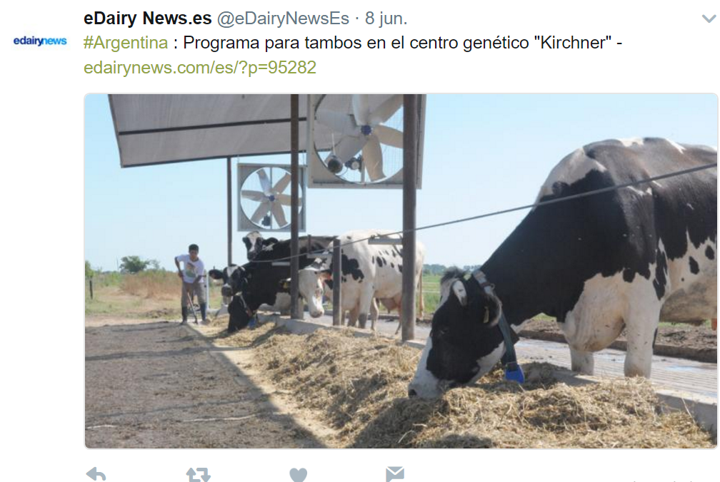The image size is (720, 482).
Task: Send tweet via direct message envelope icon
Action: pyautogui.click(x=395, y=474)
